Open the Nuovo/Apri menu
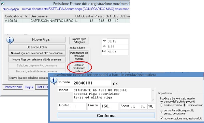204x123 pixels. 11,9
